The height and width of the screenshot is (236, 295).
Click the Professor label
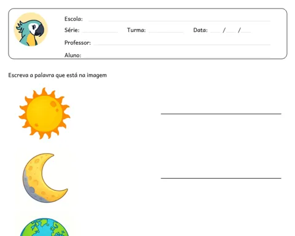[x=77, y=42]
